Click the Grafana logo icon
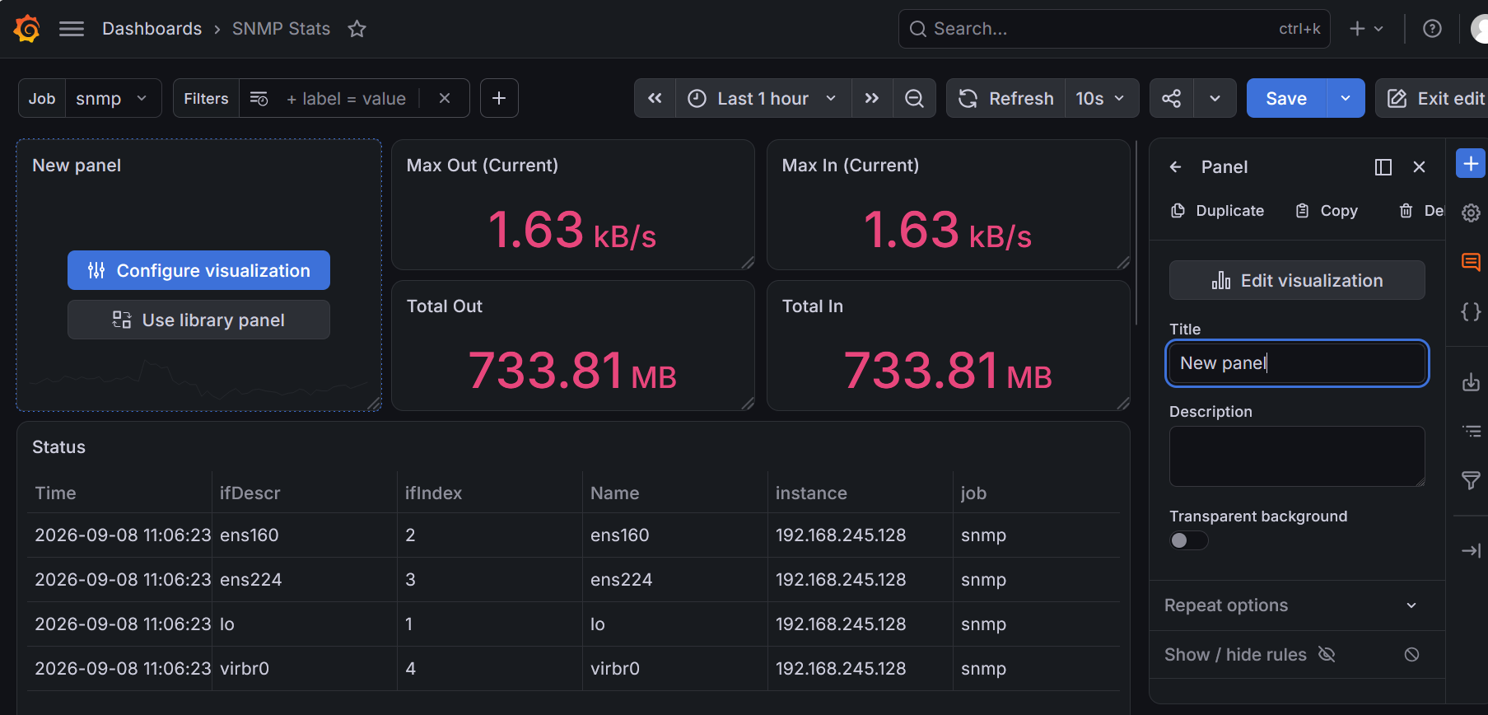 [27, 29]
